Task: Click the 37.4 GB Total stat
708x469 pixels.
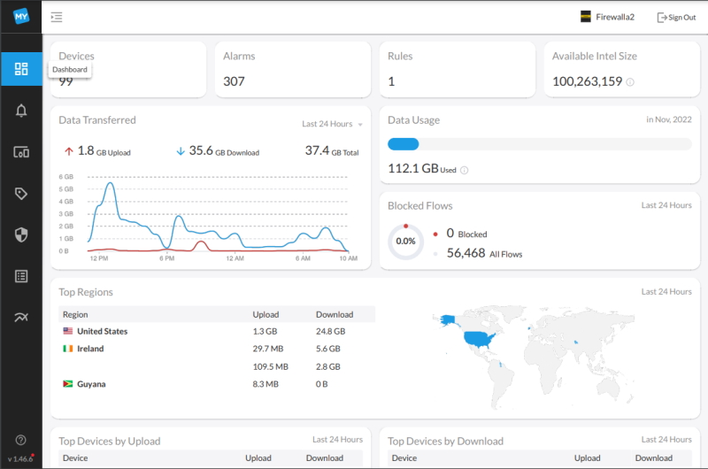Action: (332, 150)
